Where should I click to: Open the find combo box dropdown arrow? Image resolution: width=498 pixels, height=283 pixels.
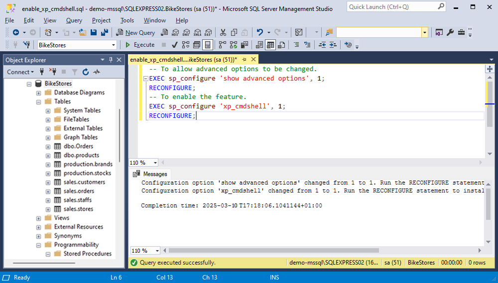tap(425, 32)
